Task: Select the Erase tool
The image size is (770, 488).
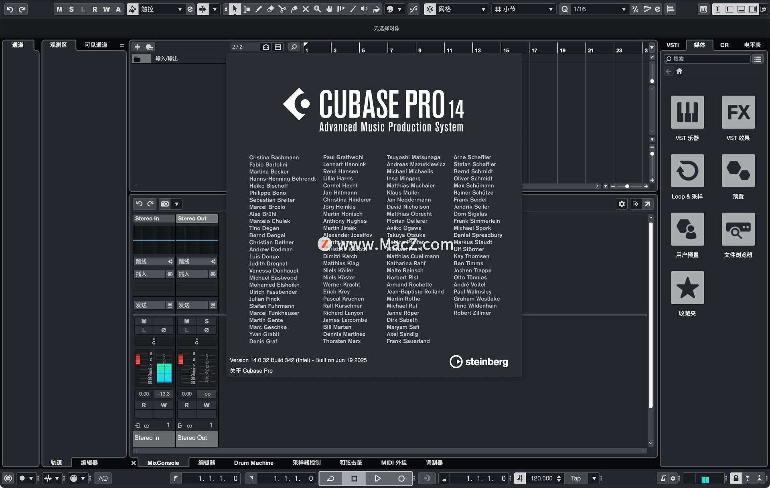Action: pos(270,9)
